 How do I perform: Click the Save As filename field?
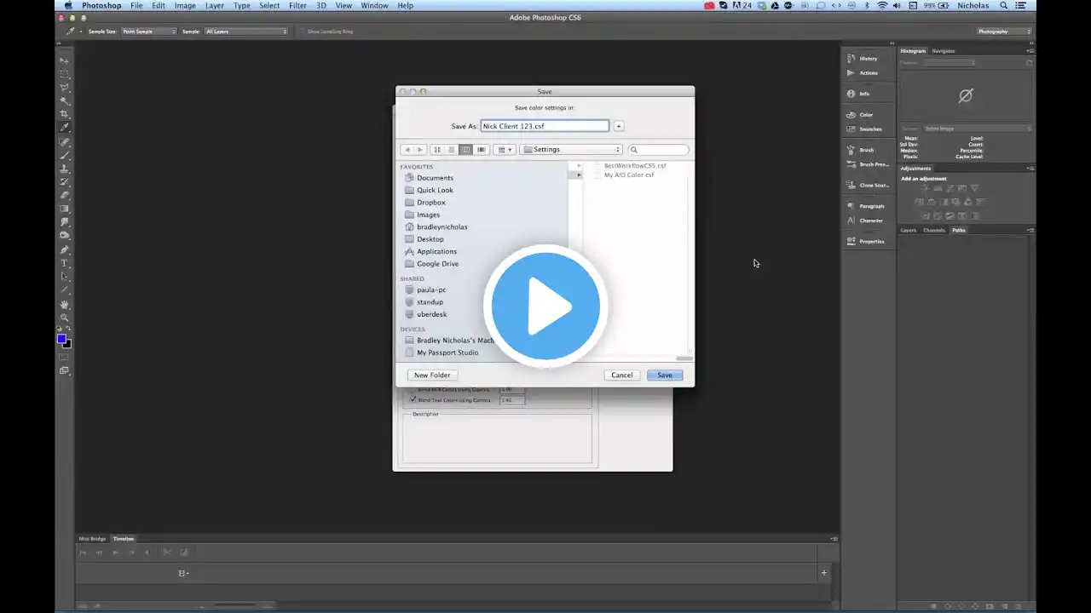tap(545, 126)
